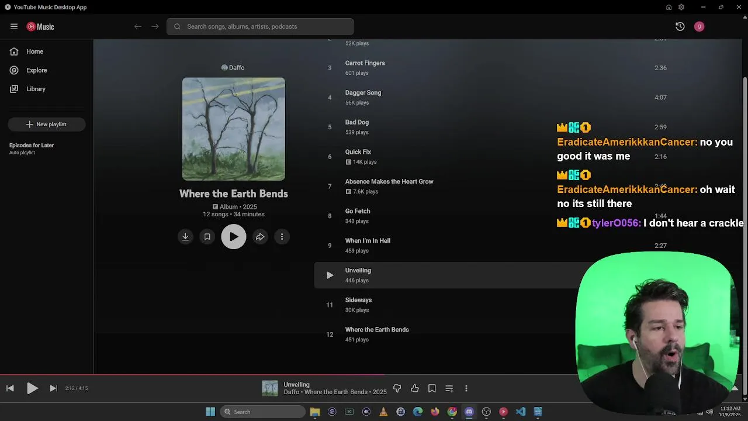The image size is (748, 421).
Task: Open the title bar settings gear
Action: point(681,7)
